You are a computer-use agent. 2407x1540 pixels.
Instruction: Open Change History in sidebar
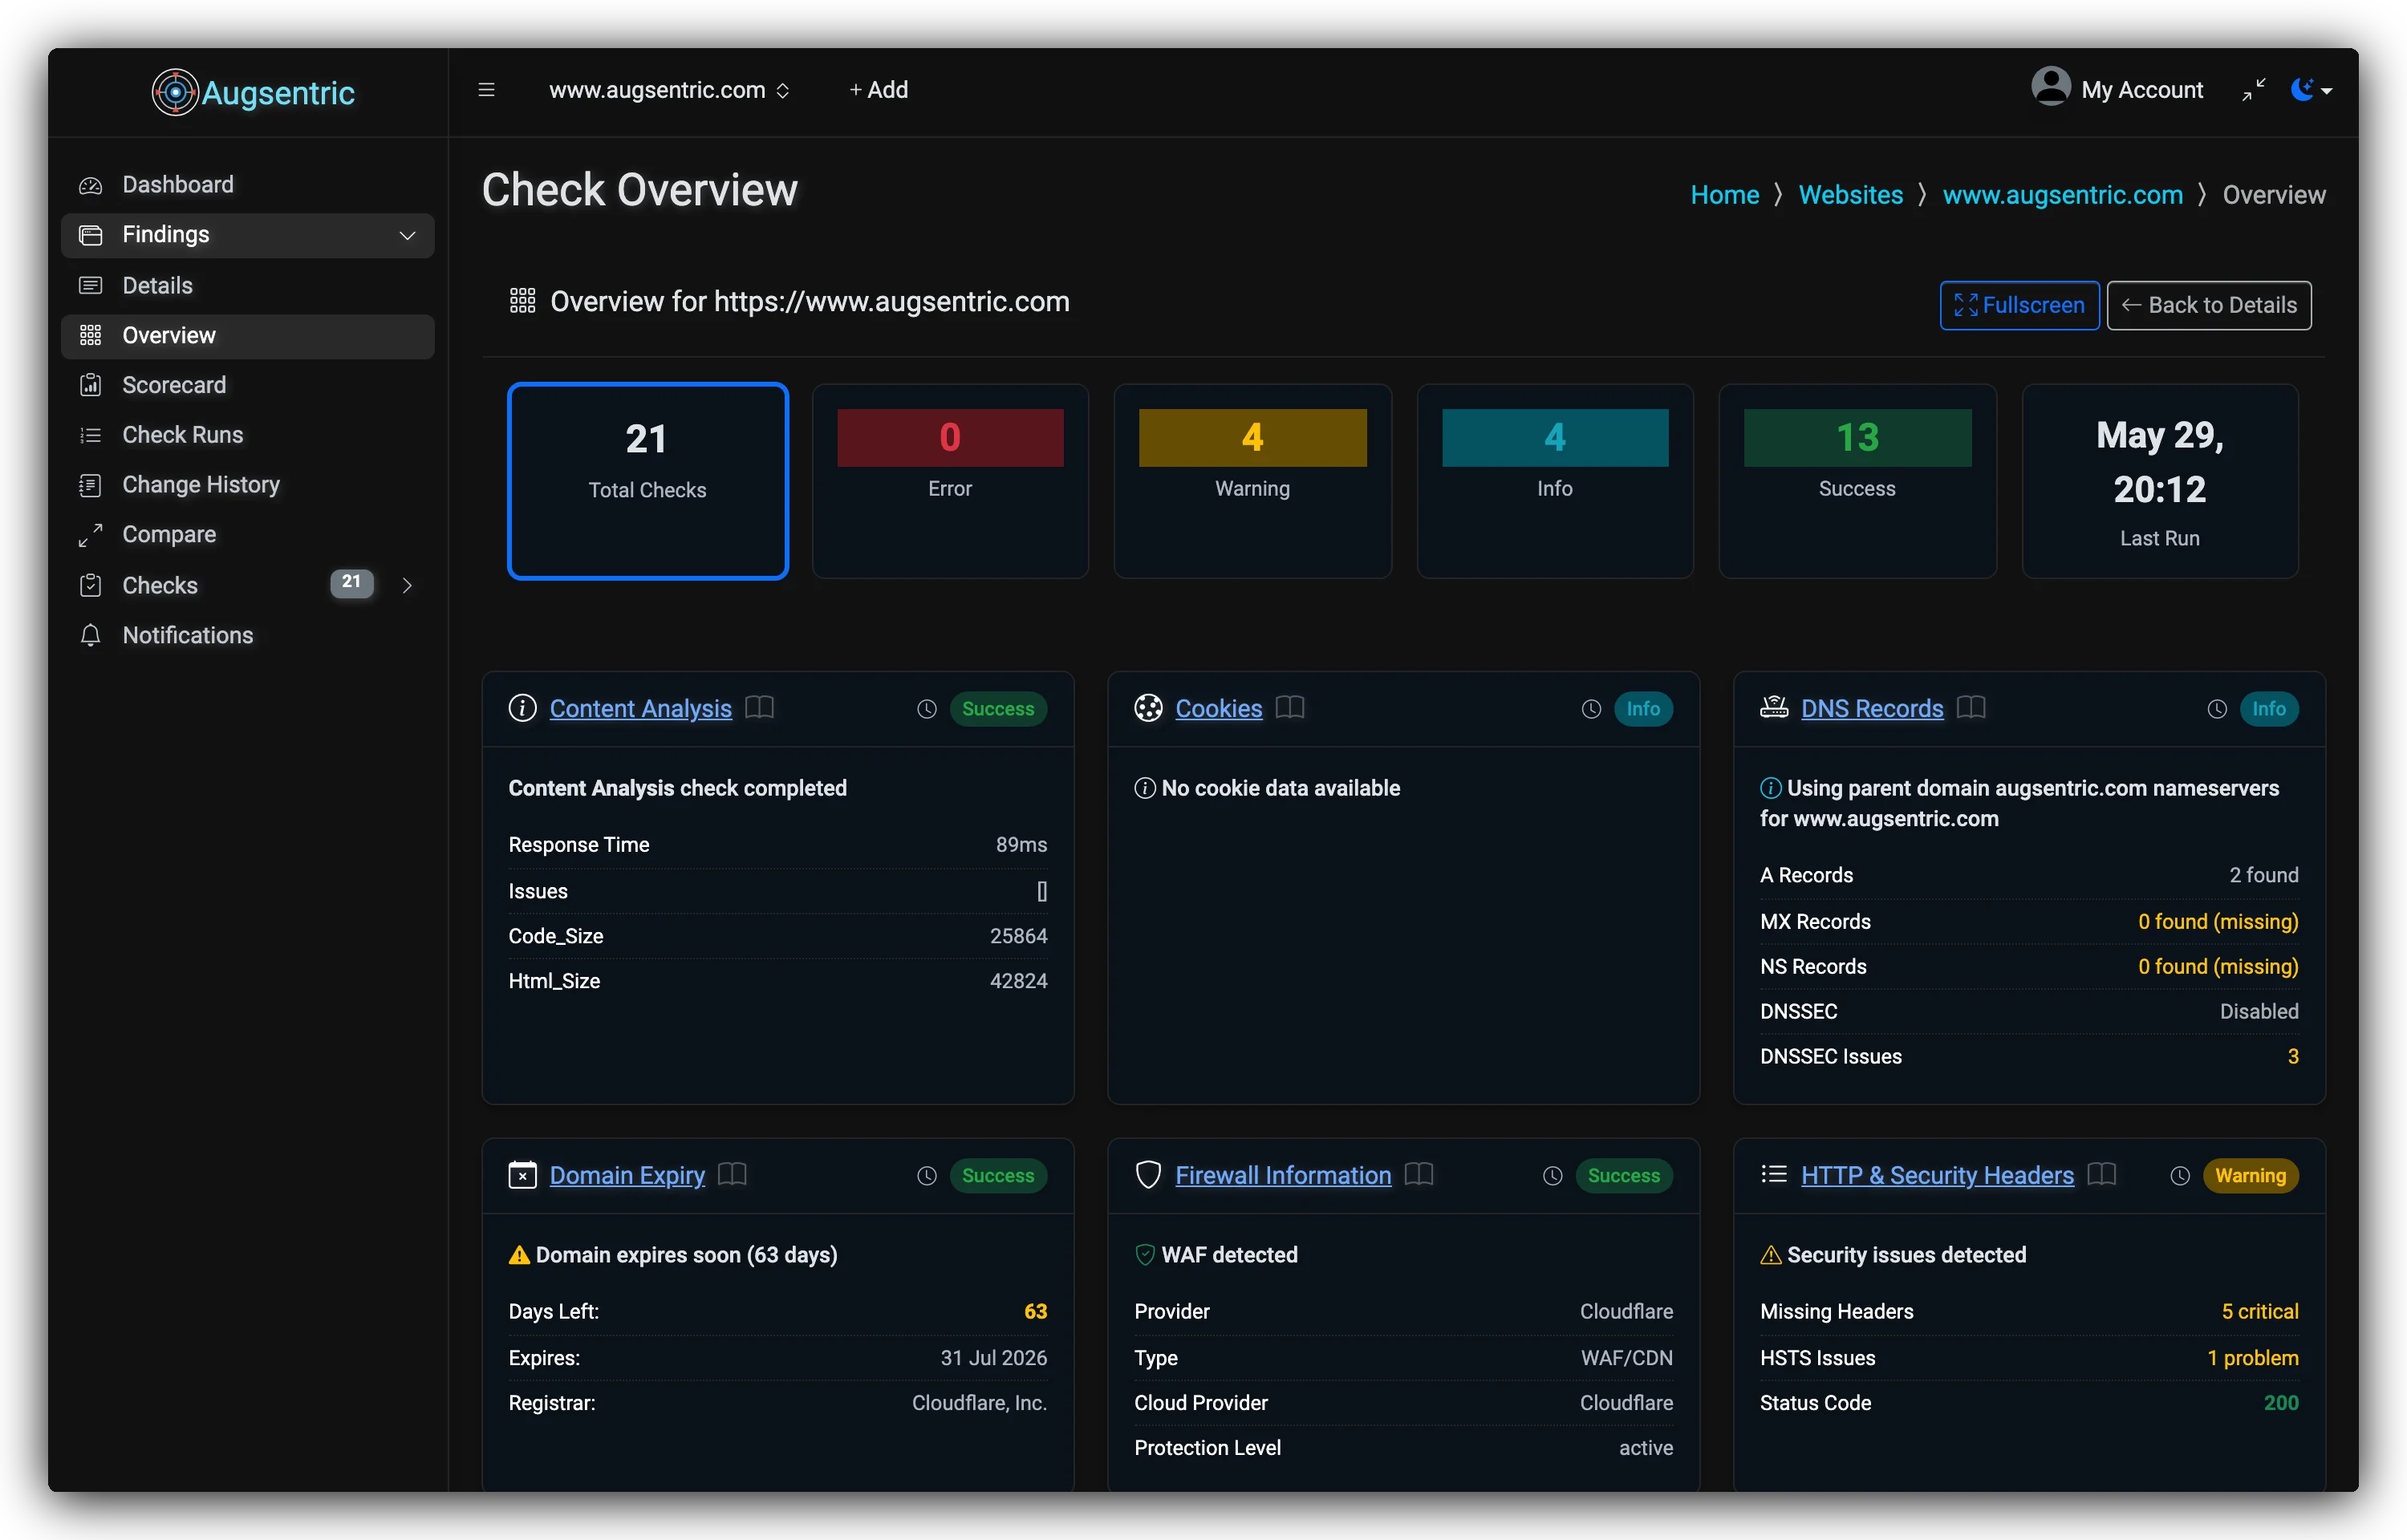(x=247, y=485)
